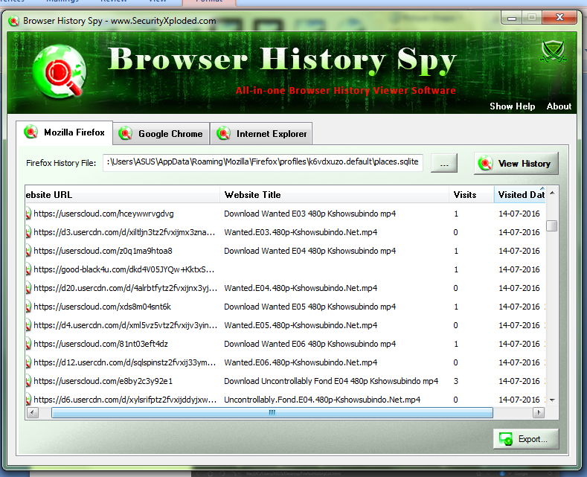The image size is (587, 477).
Task: Click the crossed swords shield icon
Action: click(554, 51)
